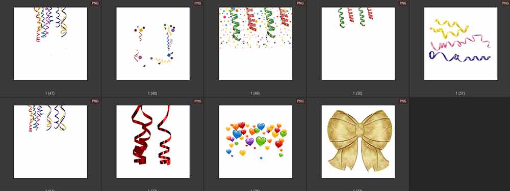This screenshot has height=191, width=510.
Task: Click the file name label 1 (47)
Action: pyautogui.click(x=50, y=93)
